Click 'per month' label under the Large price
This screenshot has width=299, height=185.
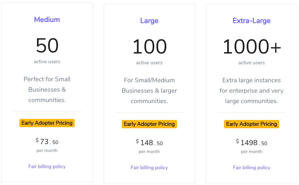pyautogui.click(x=149, y=152)
